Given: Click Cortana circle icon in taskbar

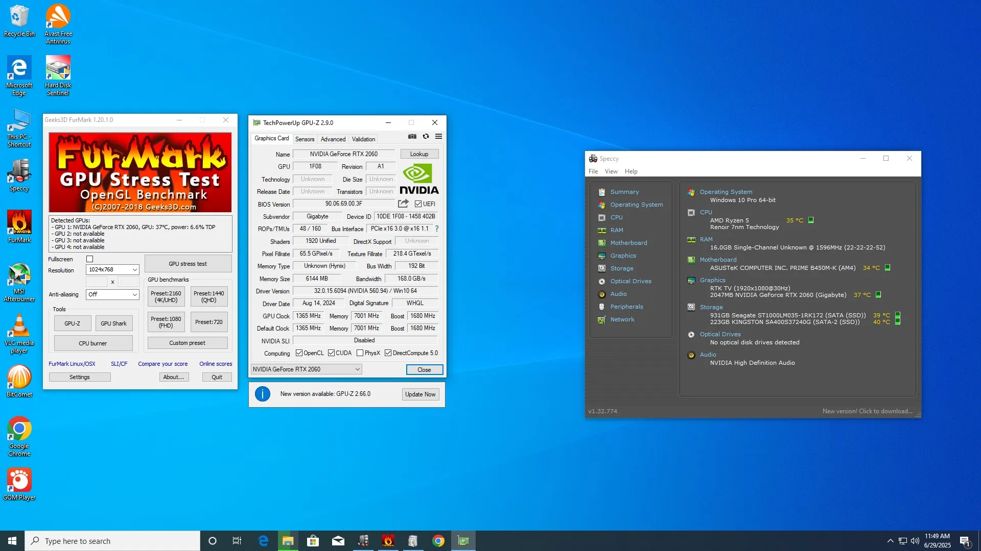Looking at the screenshot, I should tap(213, 541).
